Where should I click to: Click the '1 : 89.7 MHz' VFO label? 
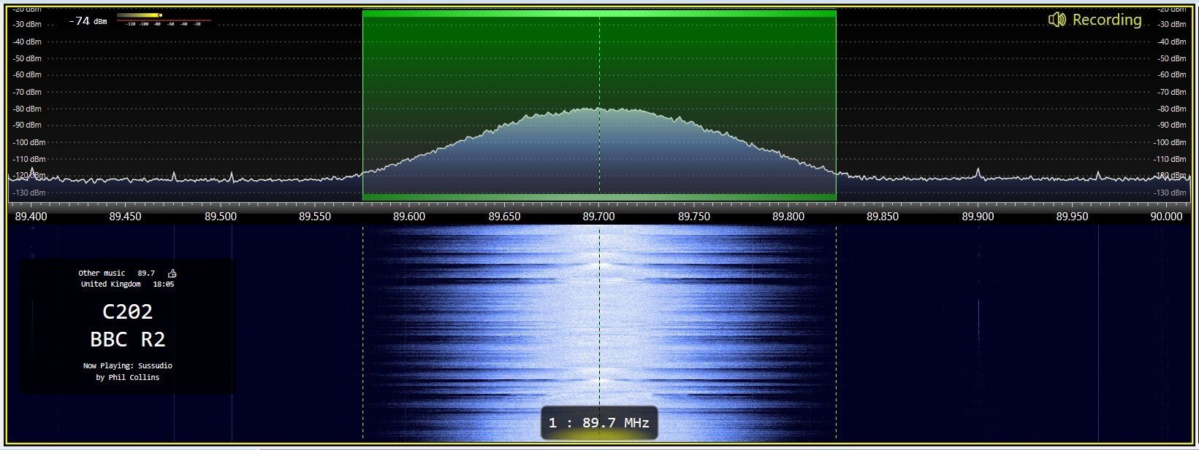(599, 423)
